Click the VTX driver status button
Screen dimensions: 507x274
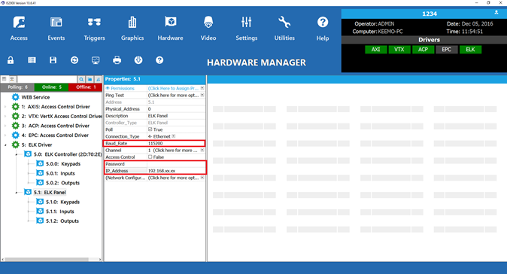tap(399, 50)
